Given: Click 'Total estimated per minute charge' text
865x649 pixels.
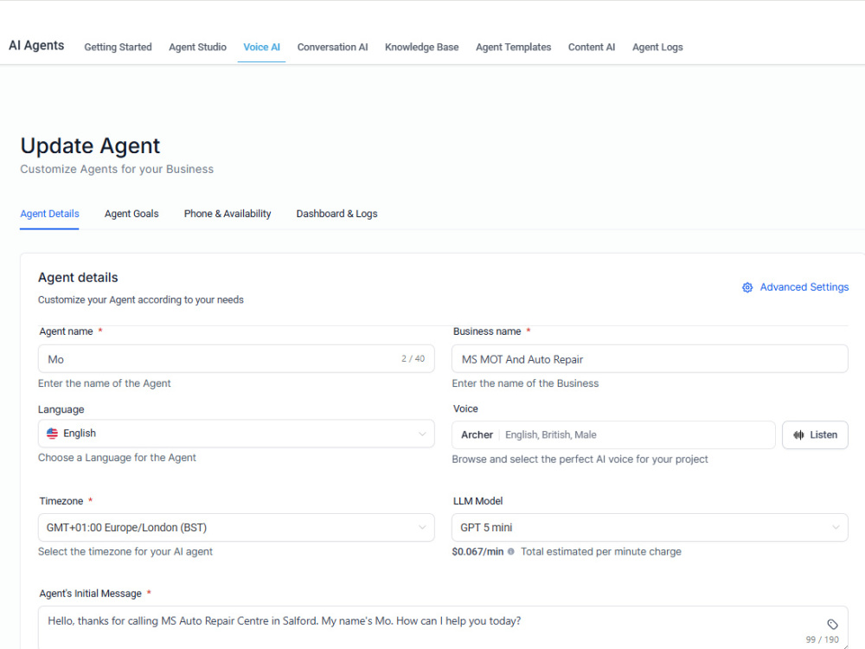Looking at the screenshot, I should pyautogui.click(x=601, y=552).
